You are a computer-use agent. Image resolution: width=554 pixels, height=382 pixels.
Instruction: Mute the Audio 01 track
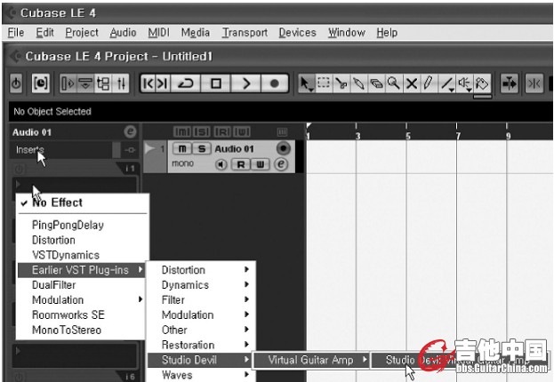pyautogui.click(x=182, y=148)
